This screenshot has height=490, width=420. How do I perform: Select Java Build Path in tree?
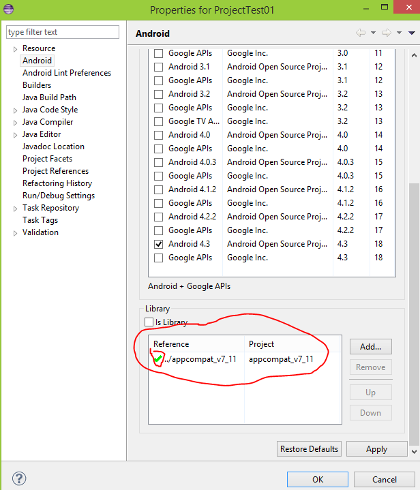[49, 97]
